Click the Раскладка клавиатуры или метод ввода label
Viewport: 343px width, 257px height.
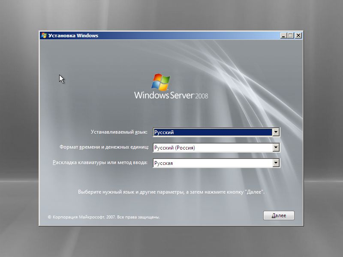click(100, 163)
